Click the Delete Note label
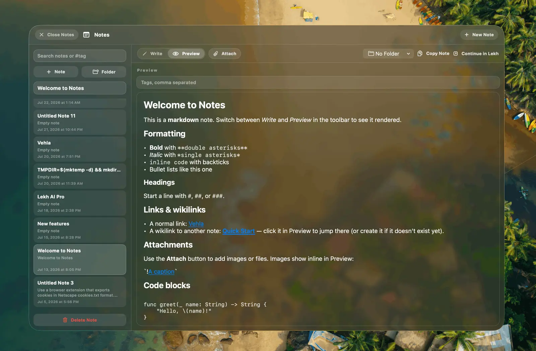536x351 pixels. 84,320
